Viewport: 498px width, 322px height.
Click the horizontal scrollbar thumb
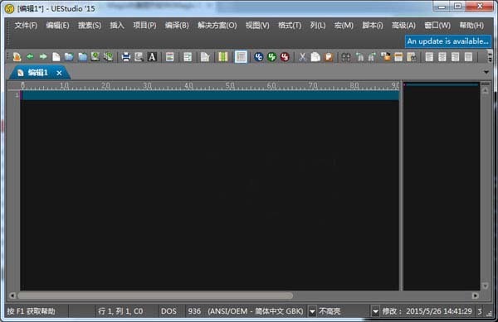[155, 296]
